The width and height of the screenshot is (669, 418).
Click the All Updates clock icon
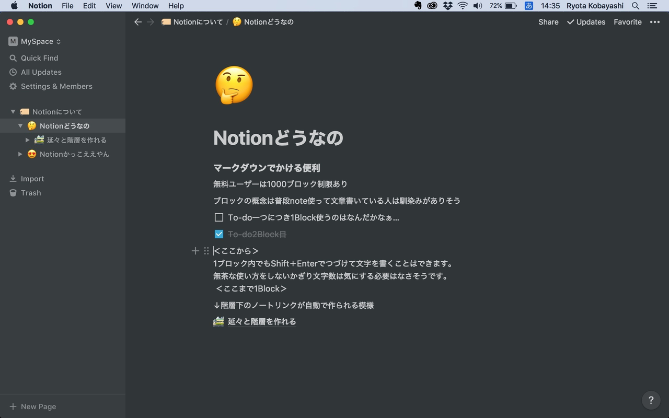13,72
